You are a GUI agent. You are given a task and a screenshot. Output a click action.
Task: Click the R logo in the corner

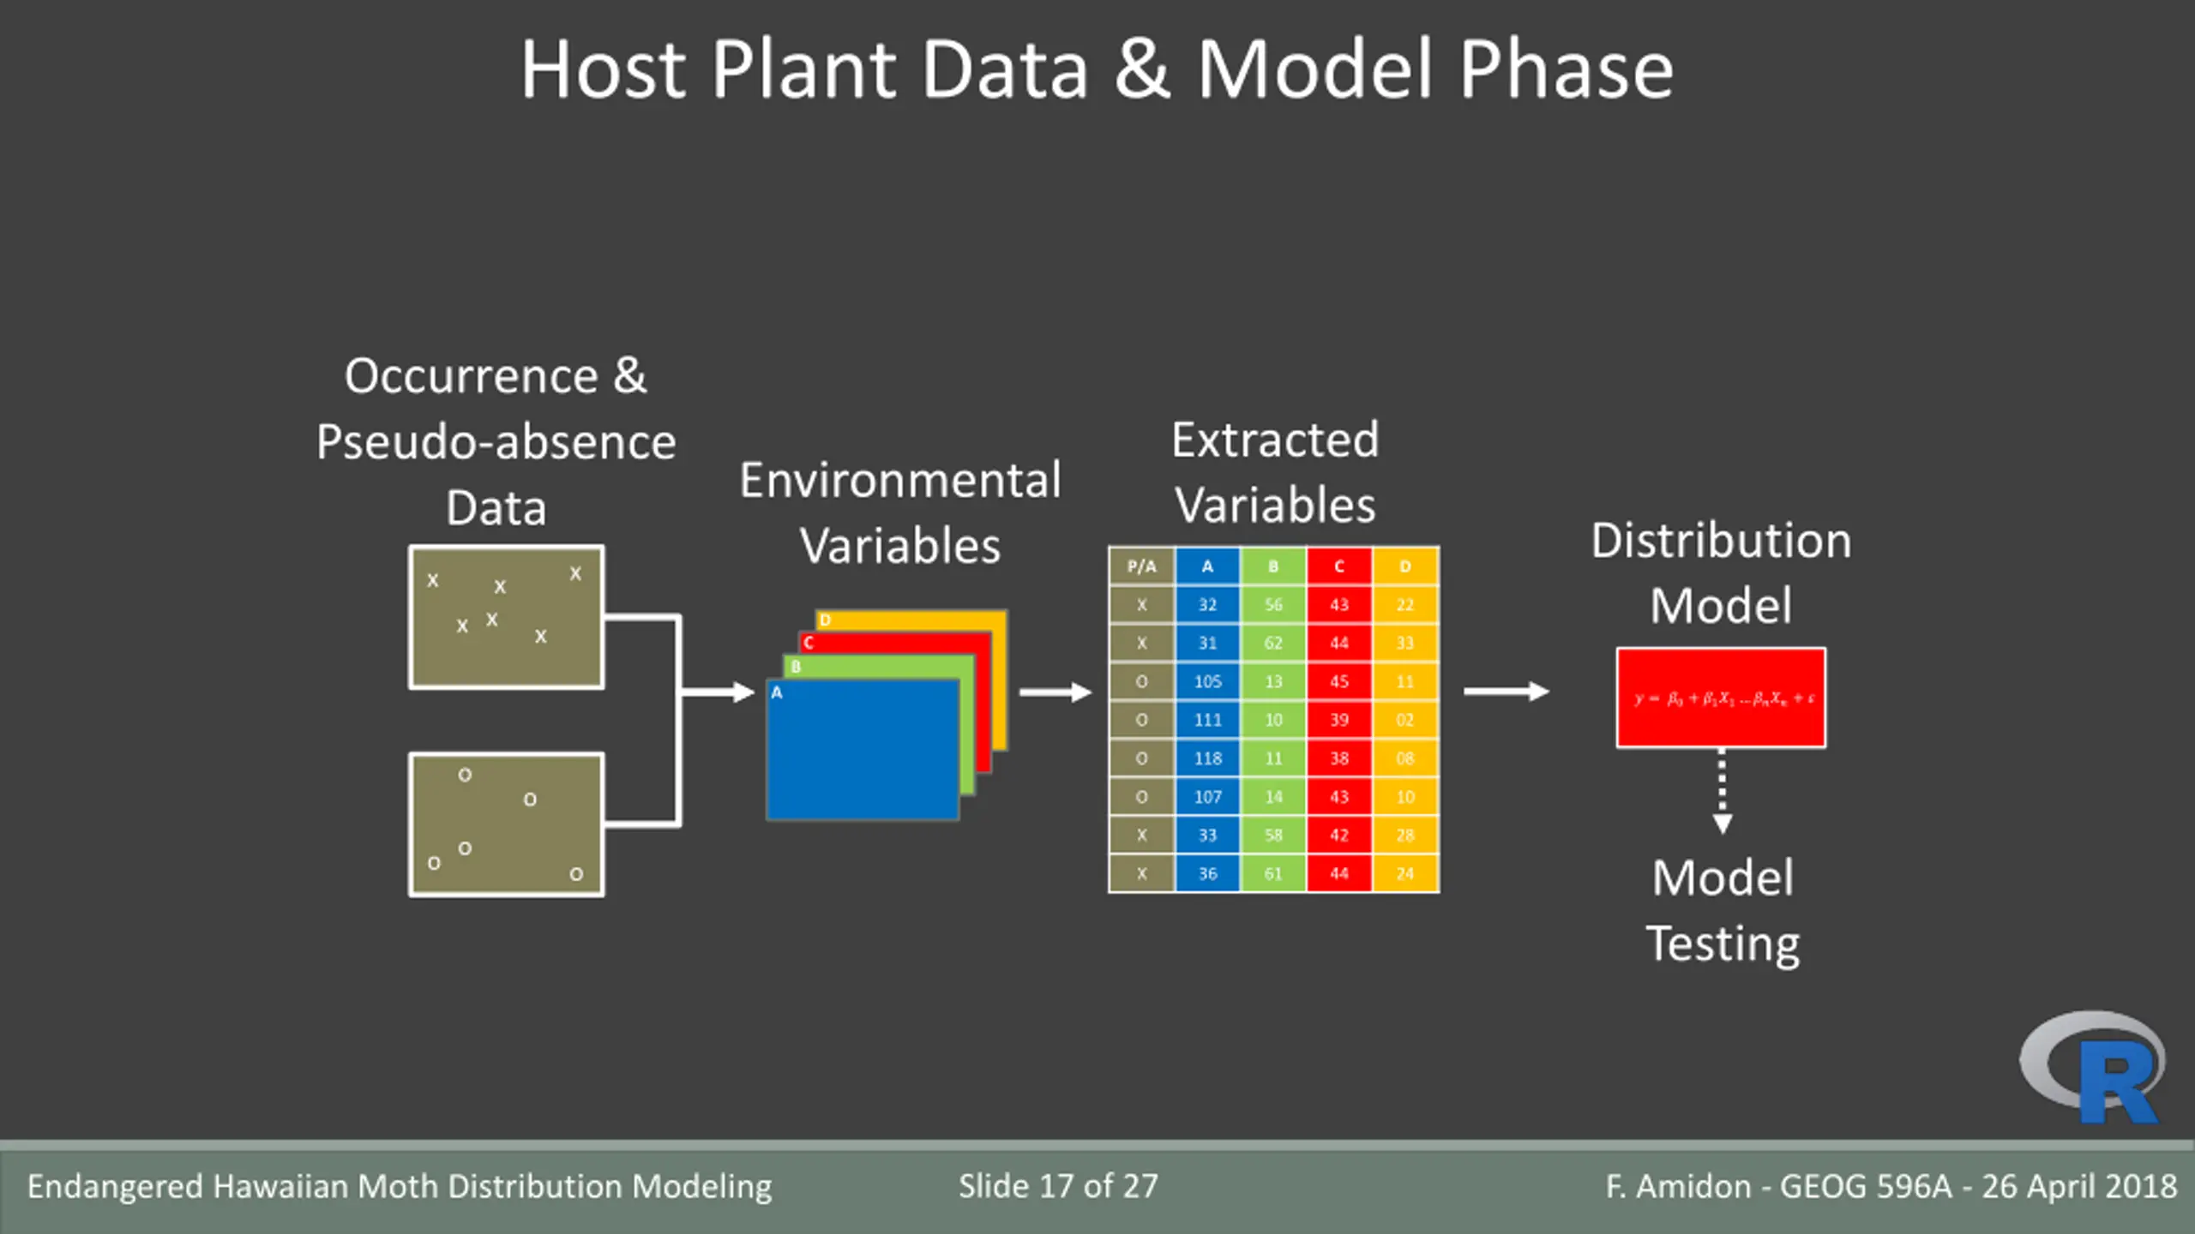click(x=2092, y=1067)
